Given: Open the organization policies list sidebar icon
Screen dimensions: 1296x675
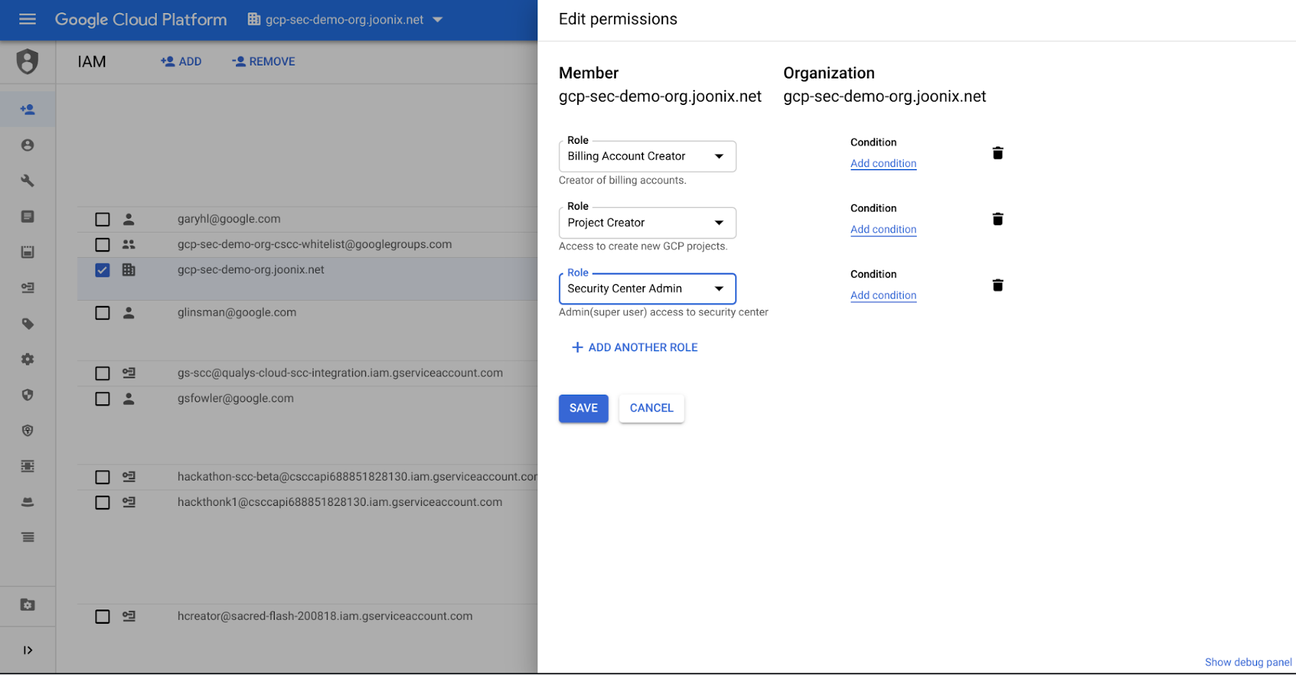Looking at the screenshot, I should pyautogui.click(x=27, y=216).
